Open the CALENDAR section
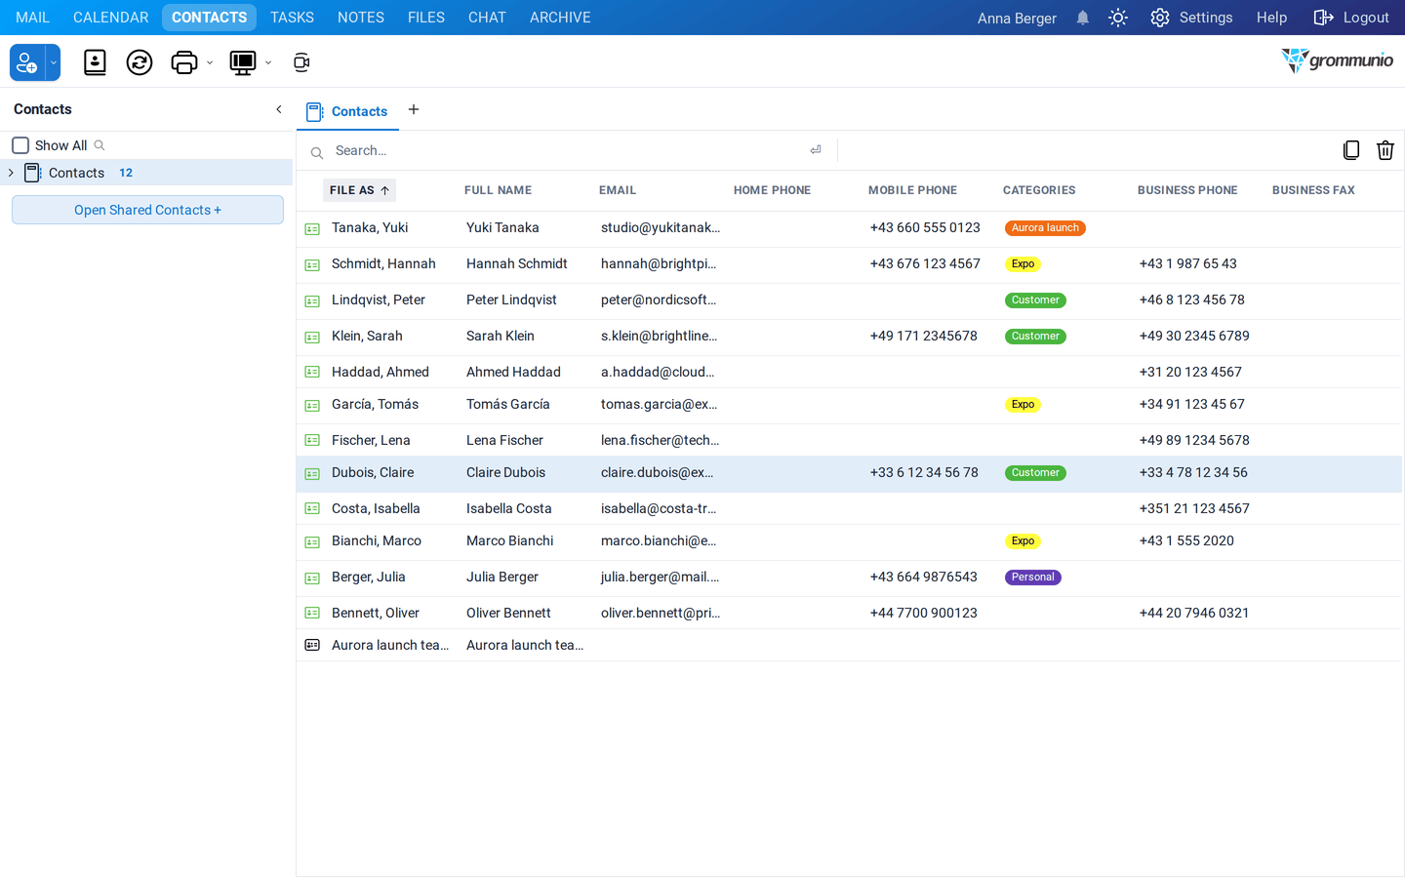Screen dimensions: 1405x878 click(111, 18)
